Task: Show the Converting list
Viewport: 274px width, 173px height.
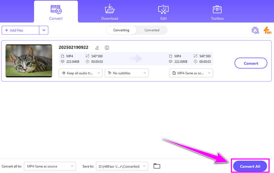Action: (121, 30)
